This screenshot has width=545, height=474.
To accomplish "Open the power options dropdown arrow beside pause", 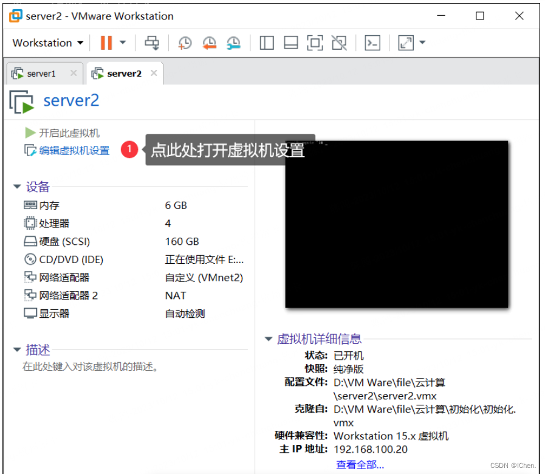I will point(123,43).
